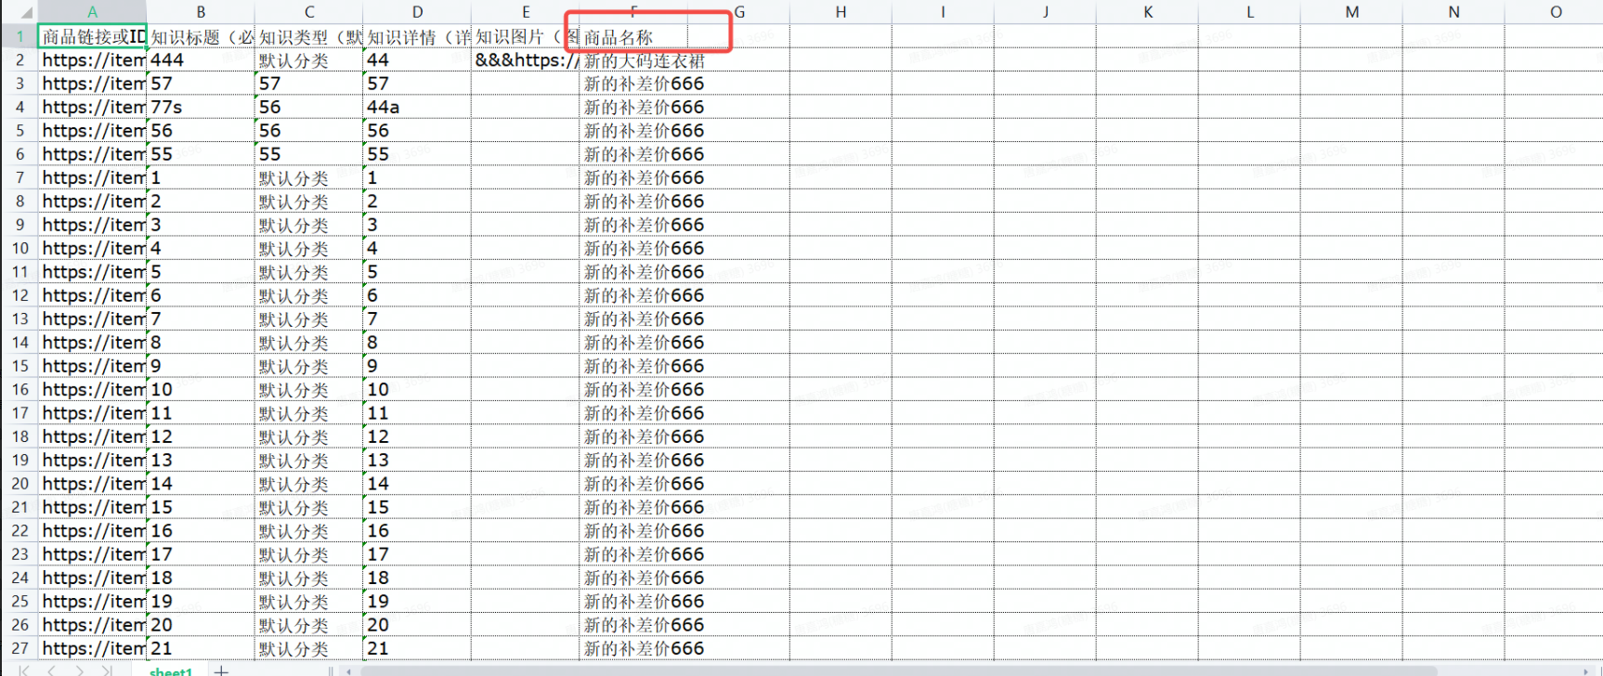
Task: Select column B header
Action: (x=201, y=12)
